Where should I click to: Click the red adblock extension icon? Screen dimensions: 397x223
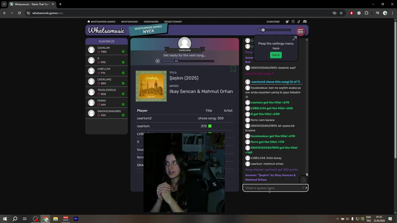tap(351, 13)
